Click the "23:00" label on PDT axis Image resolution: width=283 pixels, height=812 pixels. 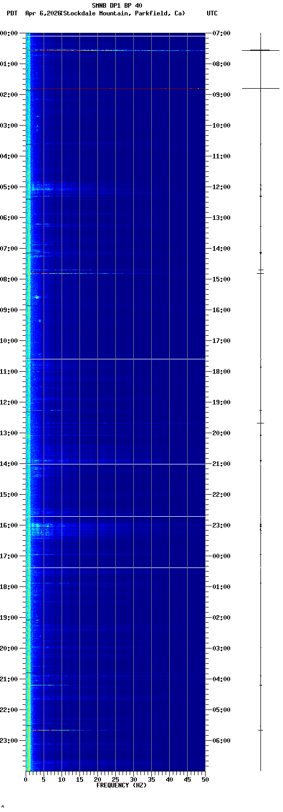pos(9,741)
